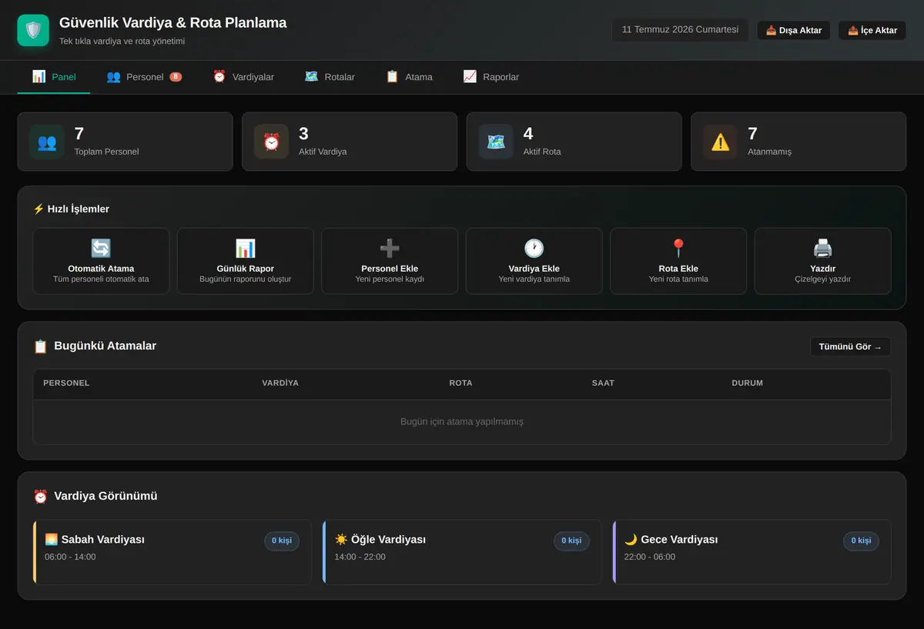Select the Sabah Vardiyası shift card
924x629 pixels.
(172, 552)
